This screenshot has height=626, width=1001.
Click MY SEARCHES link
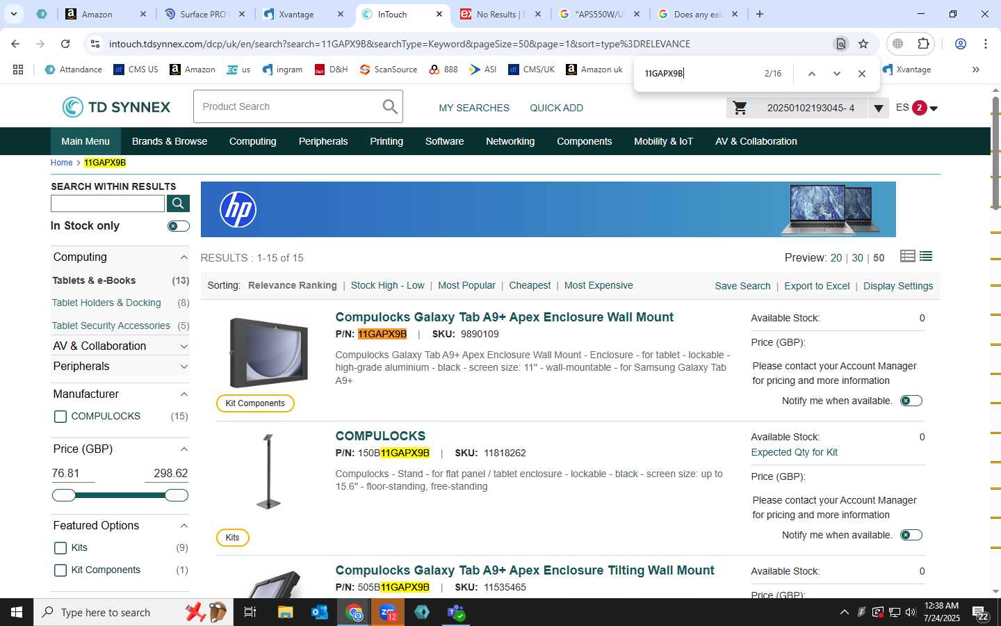[474, 108]
